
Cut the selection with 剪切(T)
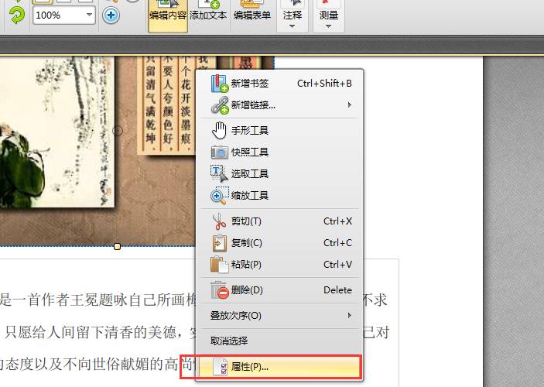[x=246, y=221]
